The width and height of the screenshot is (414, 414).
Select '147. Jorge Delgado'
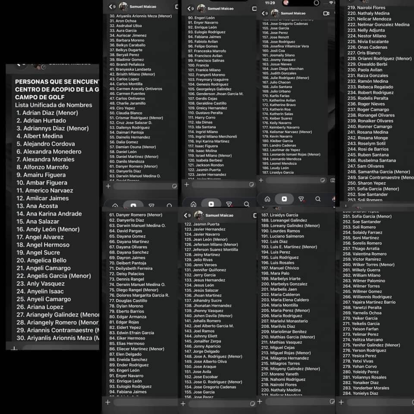[x=202, y=351]
